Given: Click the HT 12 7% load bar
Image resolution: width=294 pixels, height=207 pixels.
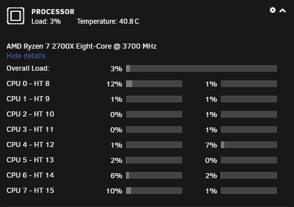Looking at the screenshot, I should [249, 145].
